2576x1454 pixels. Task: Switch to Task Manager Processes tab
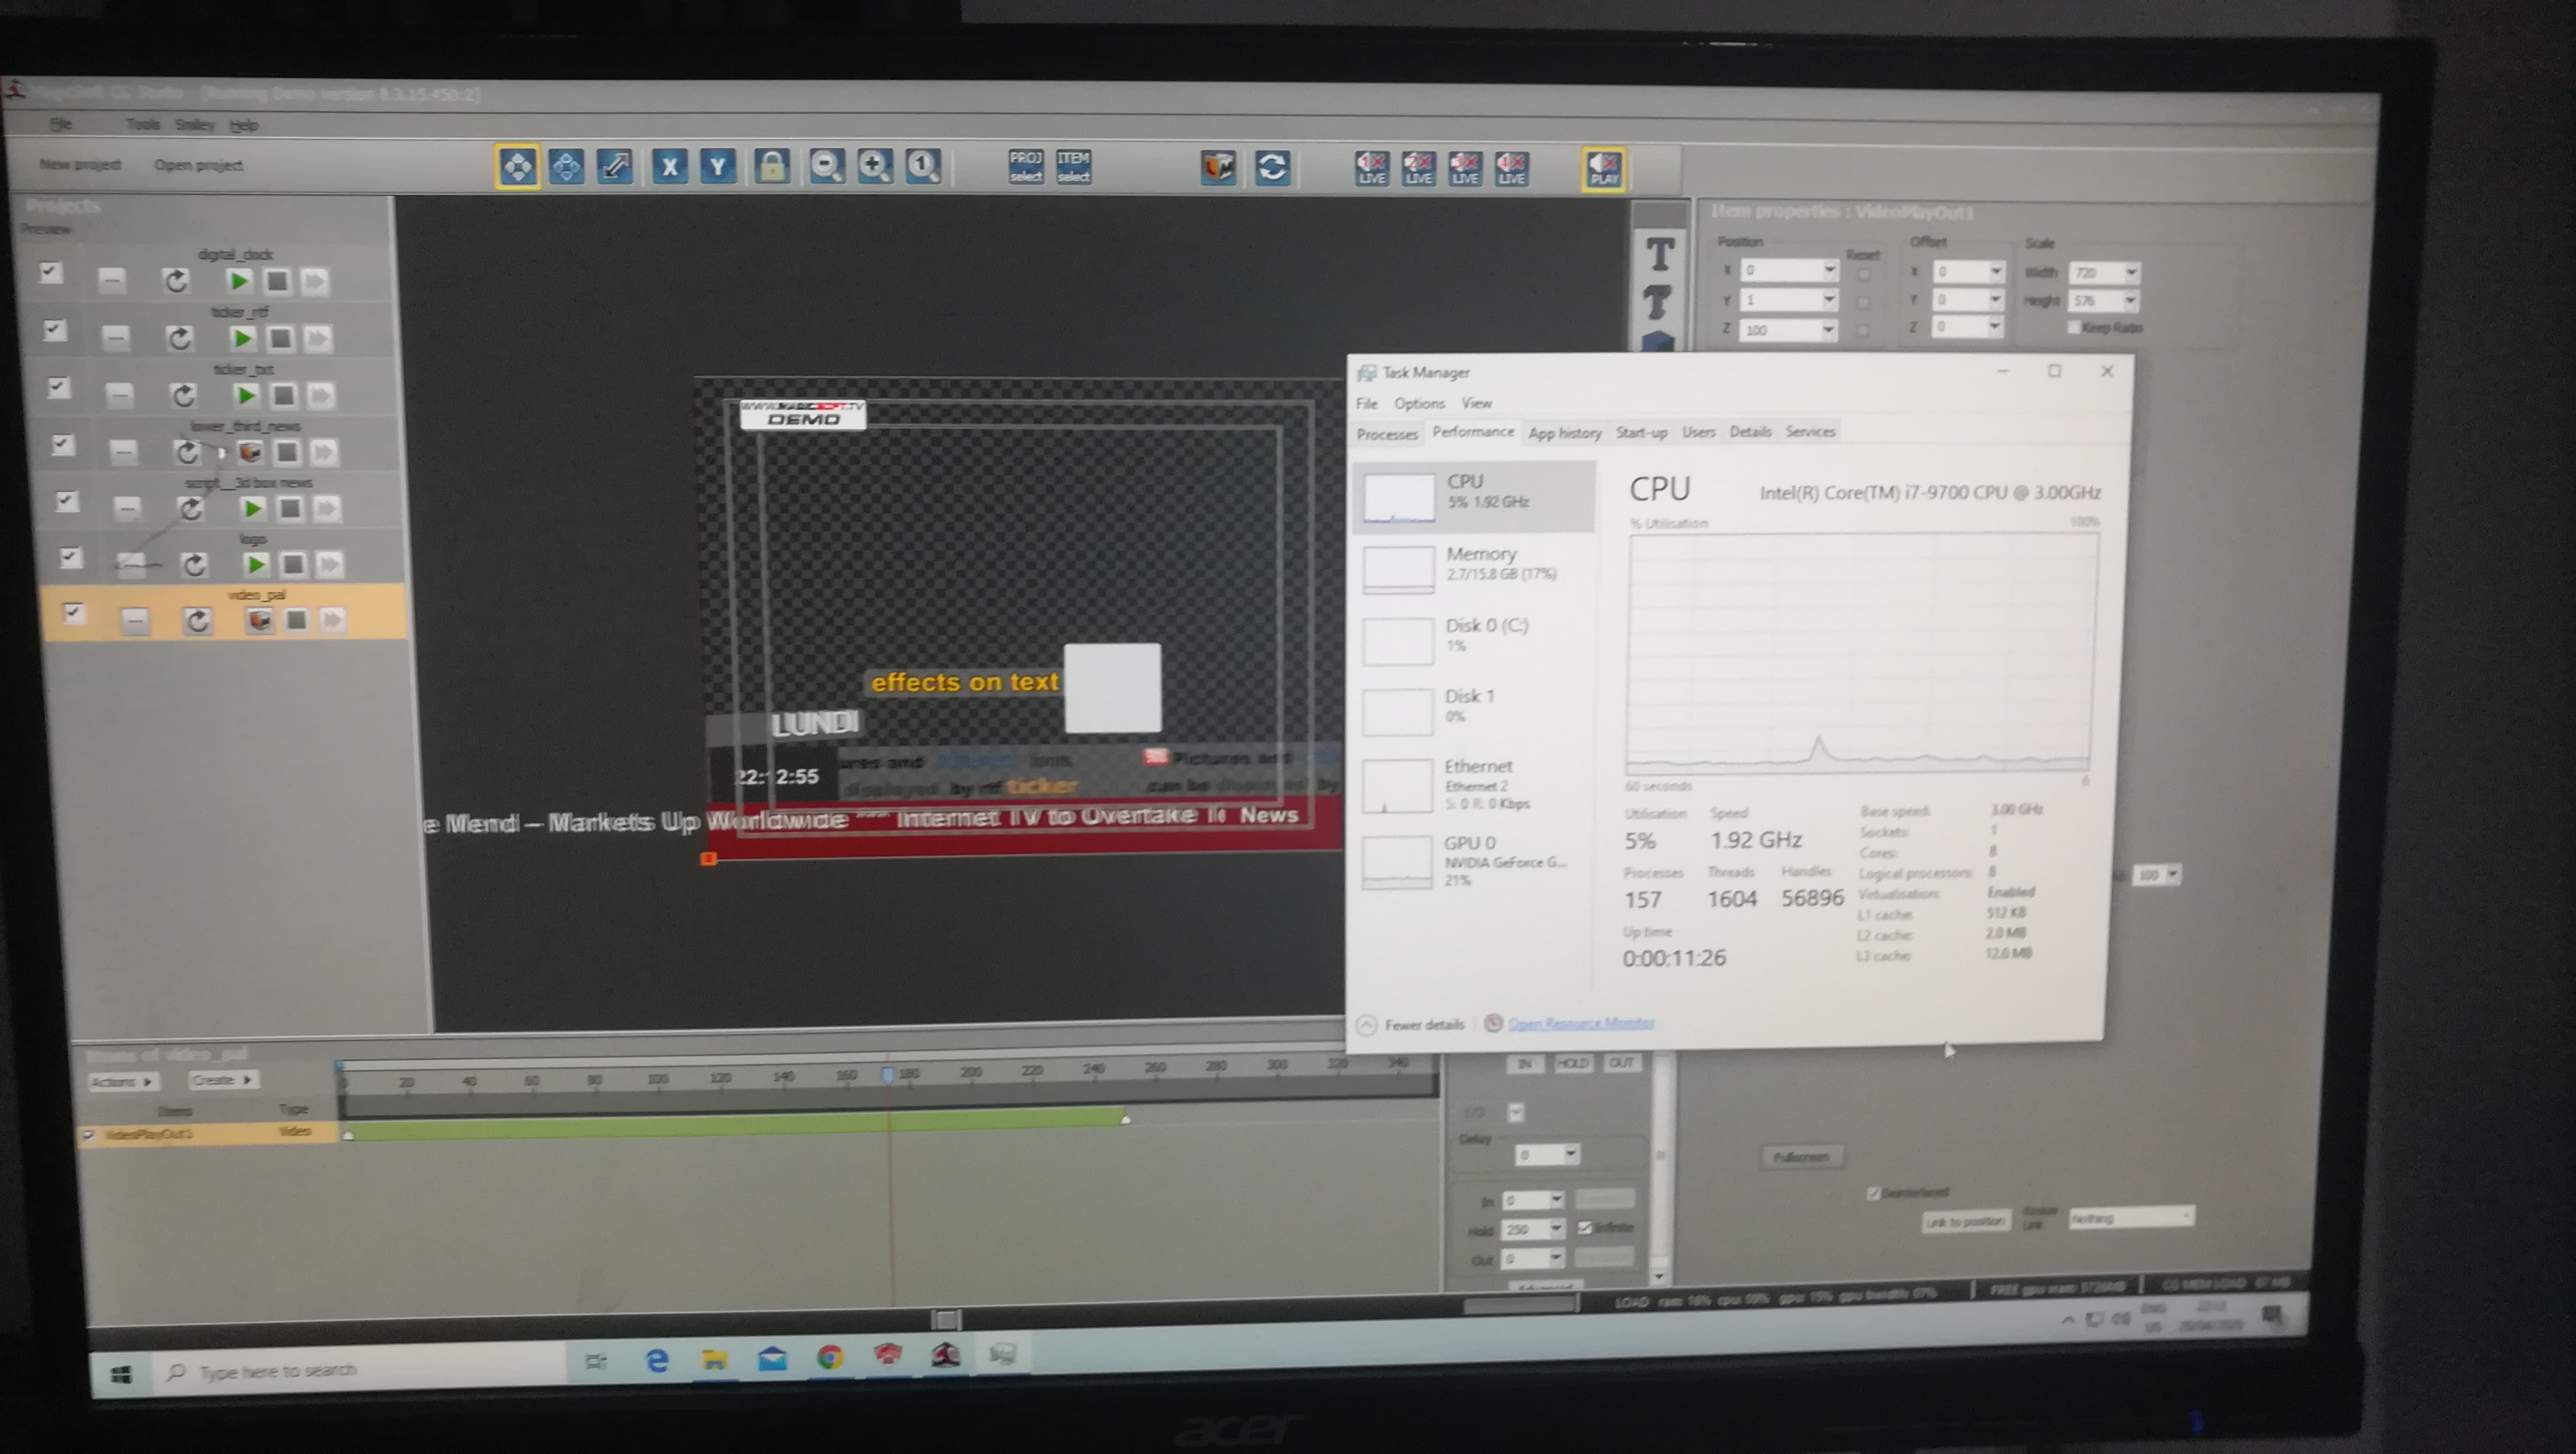coord(1387,434)
